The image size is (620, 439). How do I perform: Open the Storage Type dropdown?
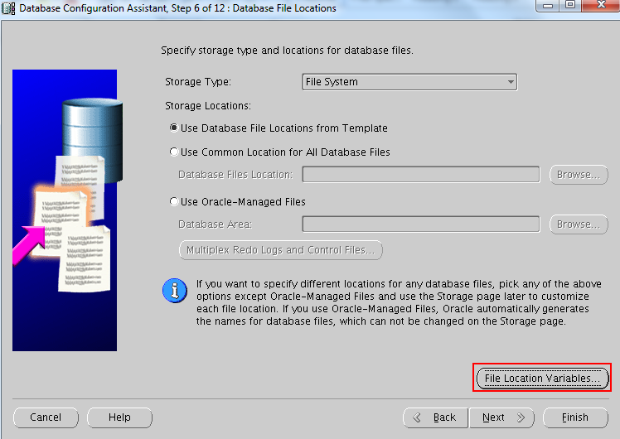click(409, 82)
